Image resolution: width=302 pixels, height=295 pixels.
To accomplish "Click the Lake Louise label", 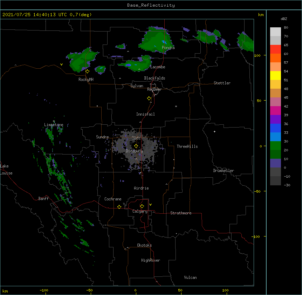I will pos(6,170).
